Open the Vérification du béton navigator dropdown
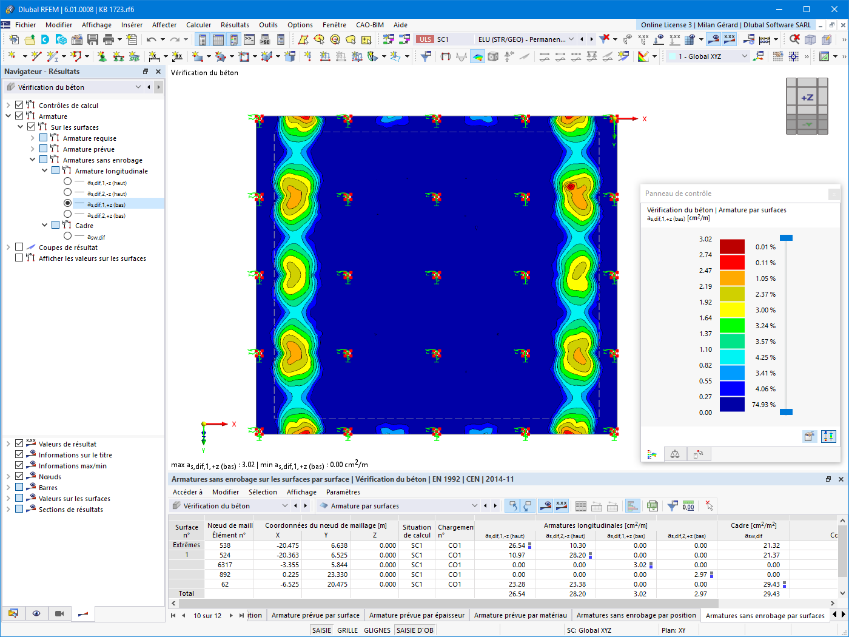Image resolution: width=849 pixels, height=637 pixels. [x=138, y=87]
